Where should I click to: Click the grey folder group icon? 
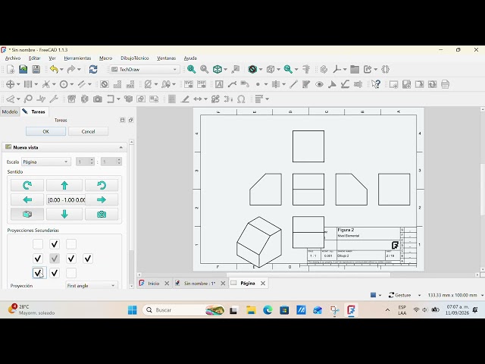pyautogui.click(x=355, y=69)
